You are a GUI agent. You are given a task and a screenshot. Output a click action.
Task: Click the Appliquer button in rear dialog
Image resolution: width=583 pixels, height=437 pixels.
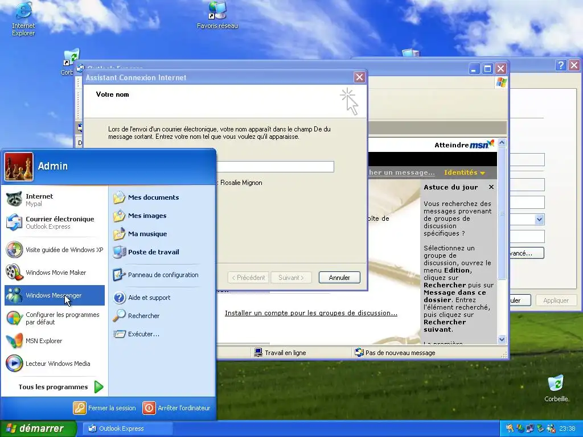[556, 300]
